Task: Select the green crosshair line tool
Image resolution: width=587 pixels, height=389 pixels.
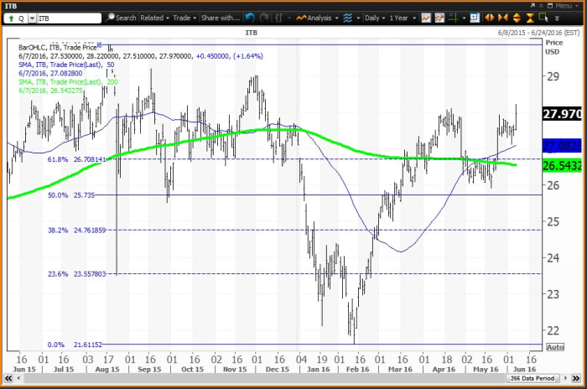Action: [x=454, y=18]
